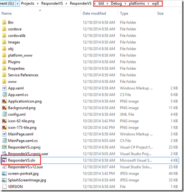Select the App.xaml file icon
This screenshot has height=192, width=184.
pos(4,88)
